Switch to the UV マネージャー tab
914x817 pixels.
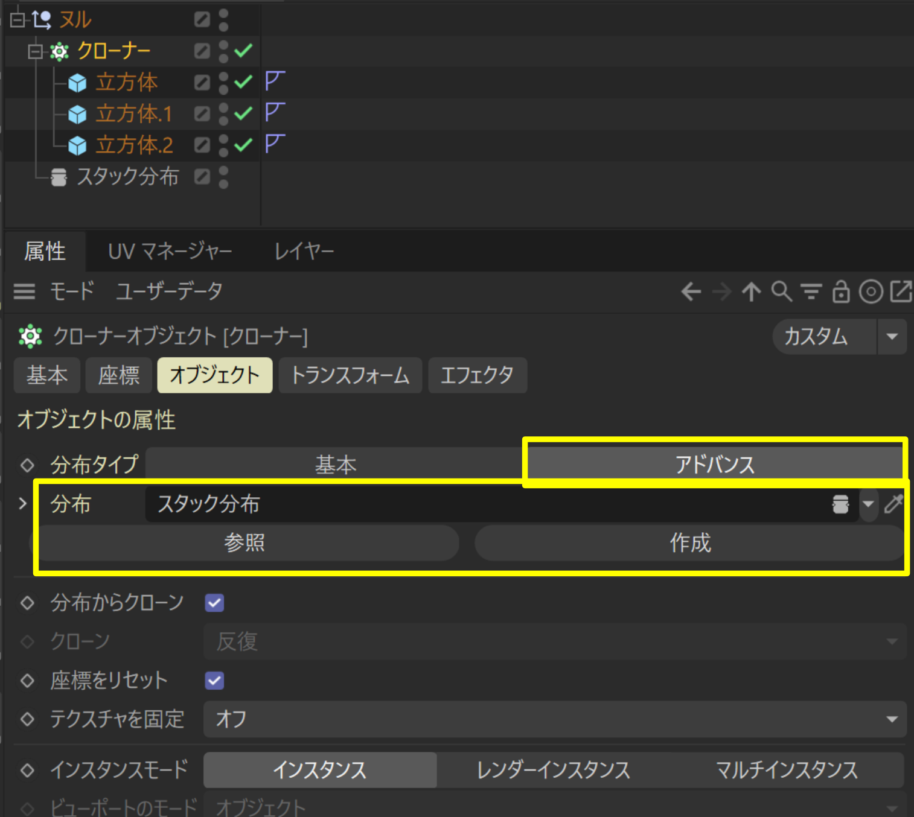[x=171, y=250]
